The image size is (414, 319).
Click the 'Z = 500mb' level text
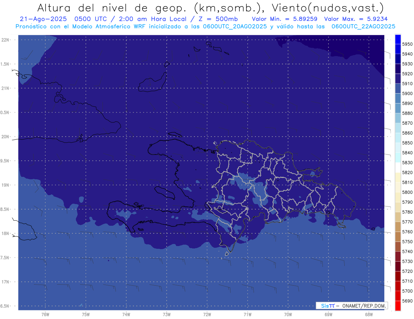coord(218,19)
